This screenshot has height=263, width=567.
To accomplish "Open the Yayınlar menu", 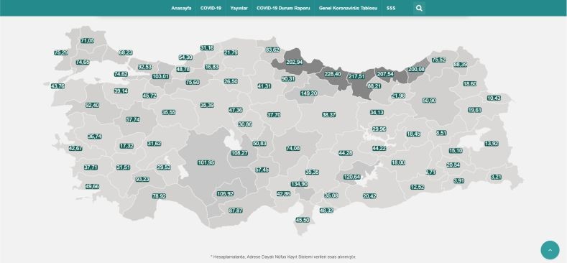I will pos(239,8).
